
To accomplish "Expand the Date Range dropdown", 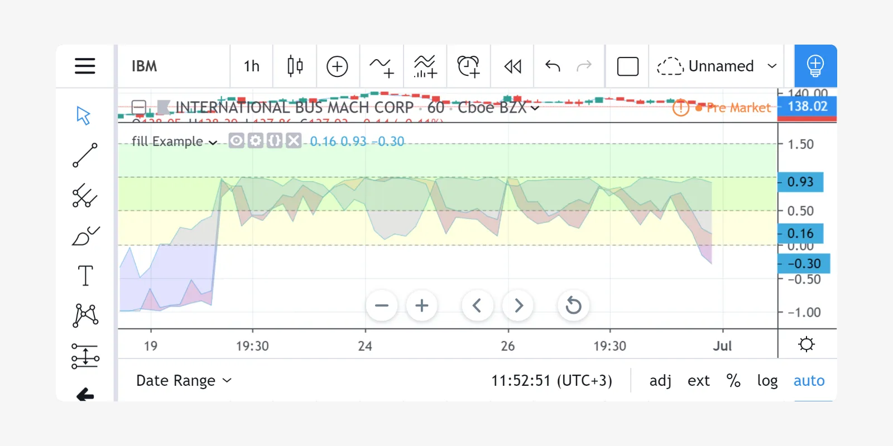I will (183, 381).
